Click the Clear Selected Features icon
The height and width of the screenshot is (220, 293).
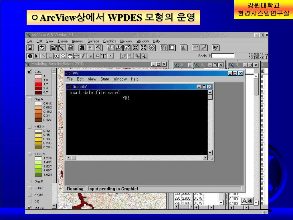[x=172, y=48]
